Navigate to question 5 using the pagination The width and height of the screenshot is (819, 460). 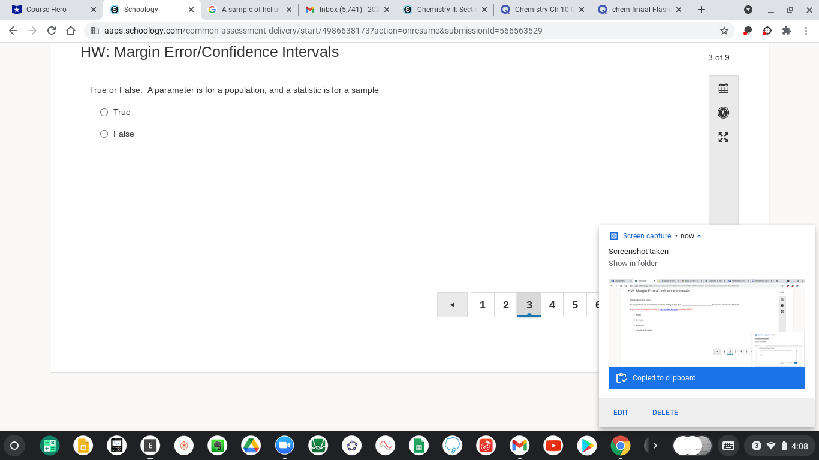pyautogui.click(x=574, y=305)
